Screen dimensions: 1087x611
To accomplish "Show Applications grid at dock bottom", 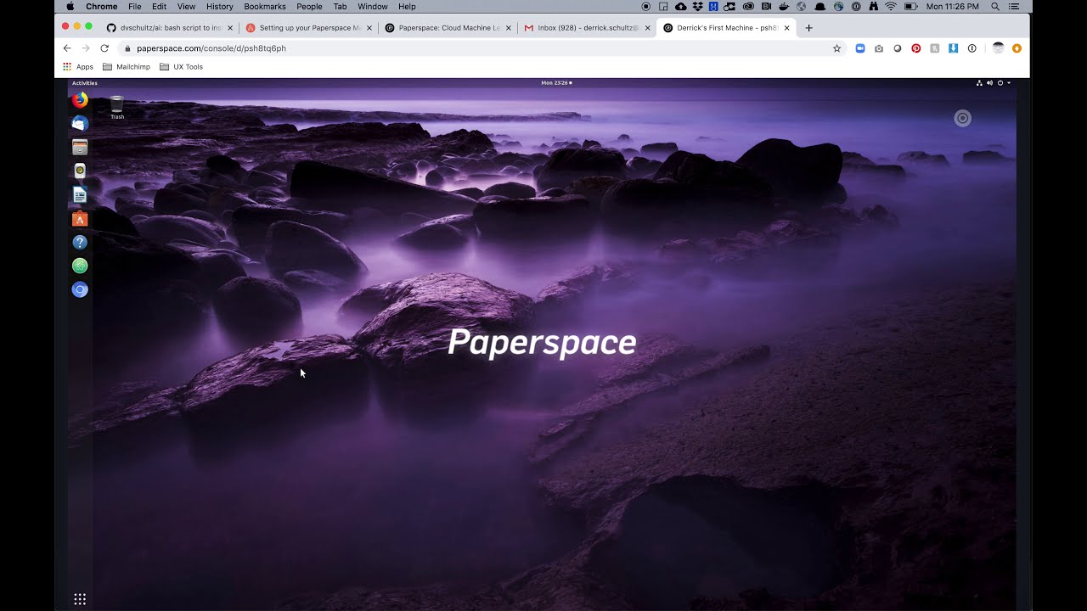I will point(80,599).
